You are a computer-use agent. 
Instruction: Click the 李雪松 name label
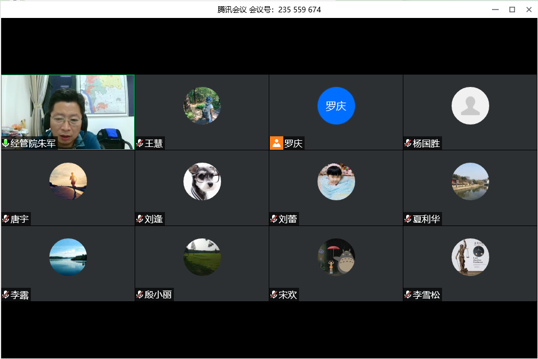pos(426,295)
